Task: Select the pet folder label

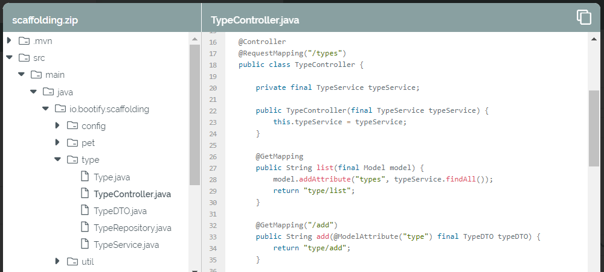Action: pyautogui.click(x=88, y=143)
